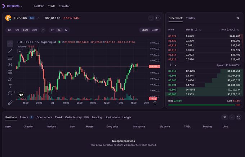Select the 5m timeframe

(x=17, y=30)
